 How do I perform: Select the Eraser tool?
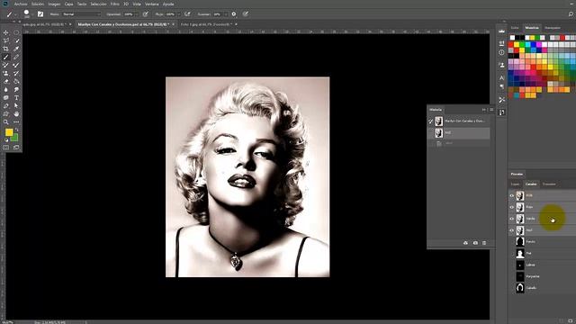(6, 81)
